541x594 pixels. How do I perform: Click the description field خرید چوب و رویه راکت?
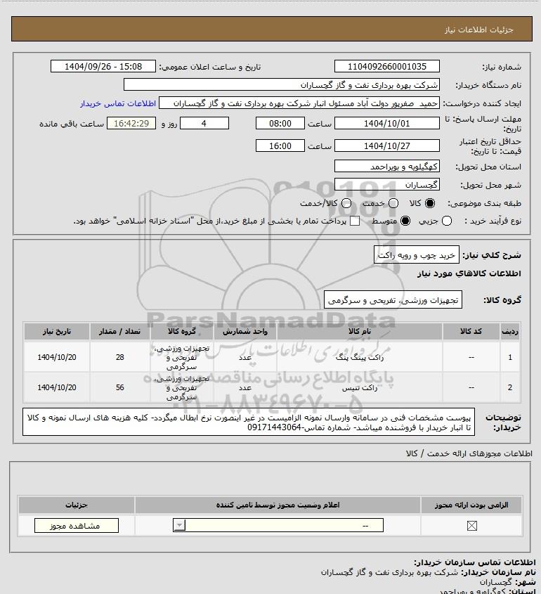tap(417, 255)
